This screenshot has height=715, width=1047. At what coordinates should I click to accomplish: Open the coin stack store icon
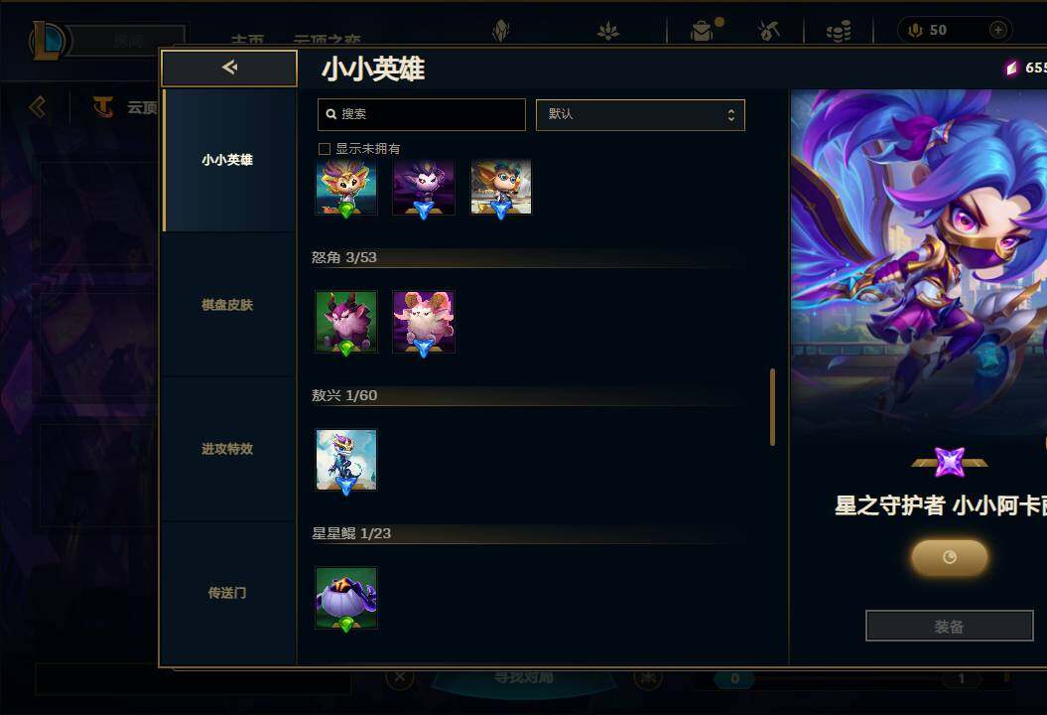[838, 31]
